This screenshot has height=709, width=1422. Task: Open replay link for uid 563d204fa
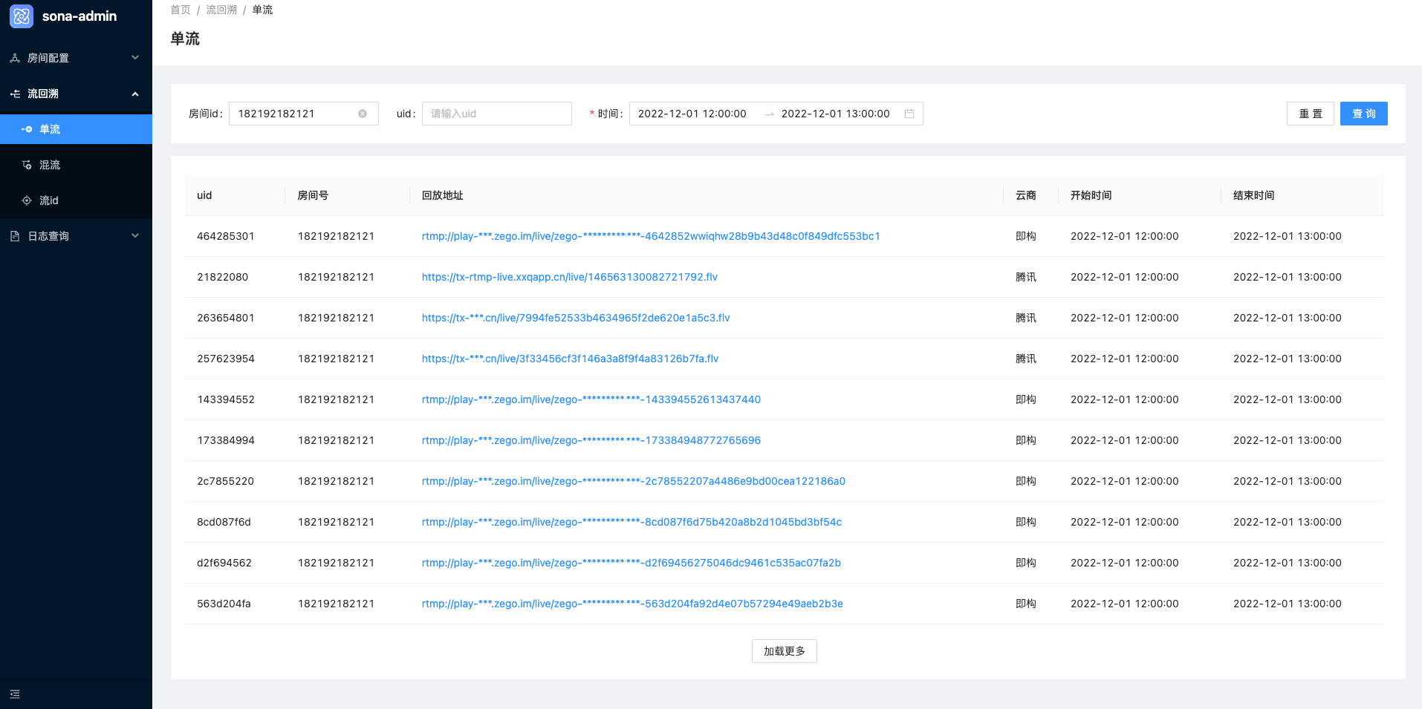pos(632,604)
